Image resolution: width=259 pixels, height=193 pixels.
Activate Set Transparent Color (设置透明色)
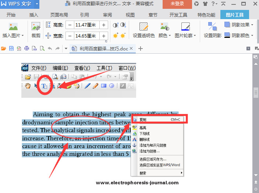pyautogui.click(x=143, y=30)
